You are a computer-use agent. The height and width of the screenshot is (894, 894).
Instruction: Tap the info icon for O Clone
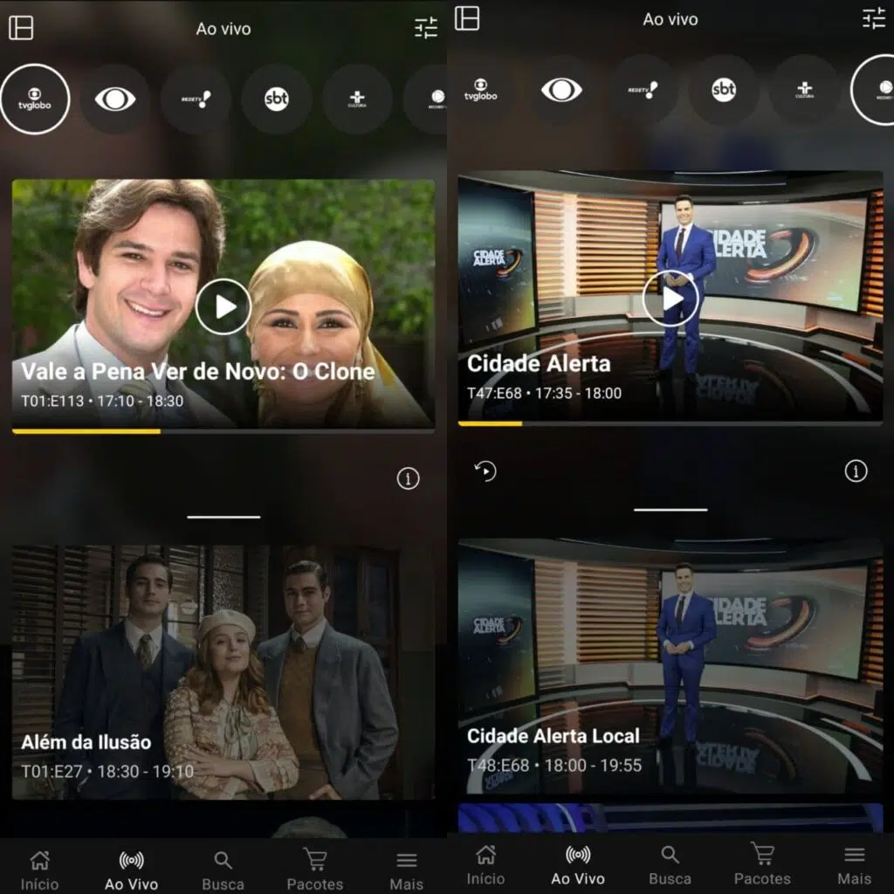[407, 478]
